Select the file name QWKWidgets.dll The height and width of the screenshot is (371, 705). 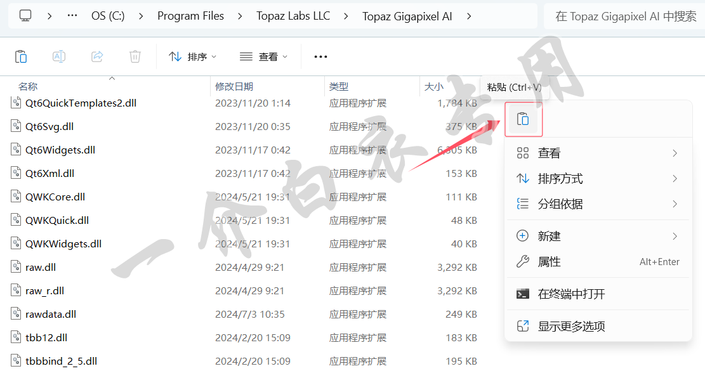(x=63, y=244)
